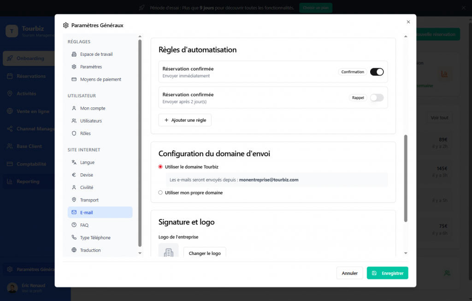
Task: Click the Langue translate icon
Action: point(74,163)
